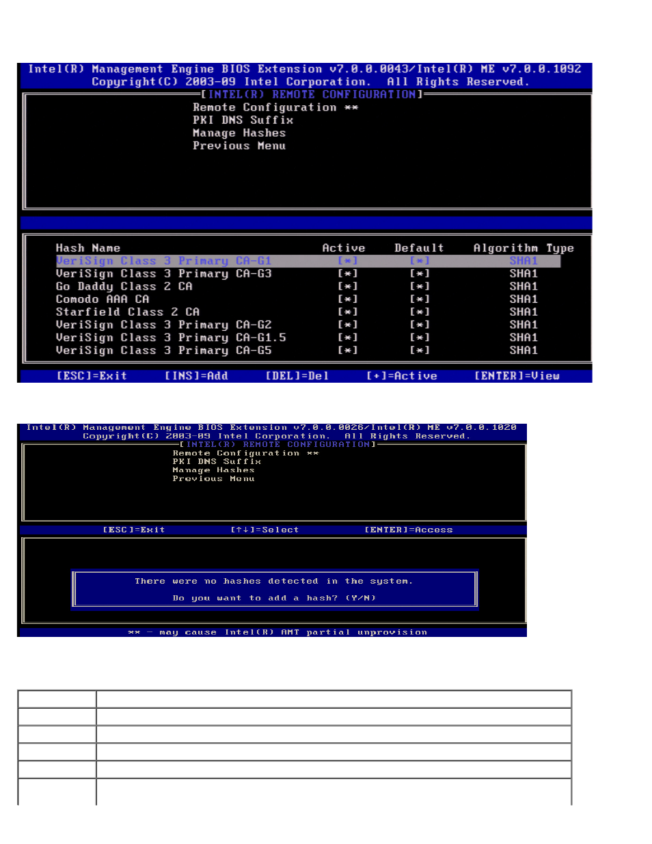
Task: Toggle Active [*] for VeriSign CA-G5
Action: pyautogui.click(x=348, y=350)
